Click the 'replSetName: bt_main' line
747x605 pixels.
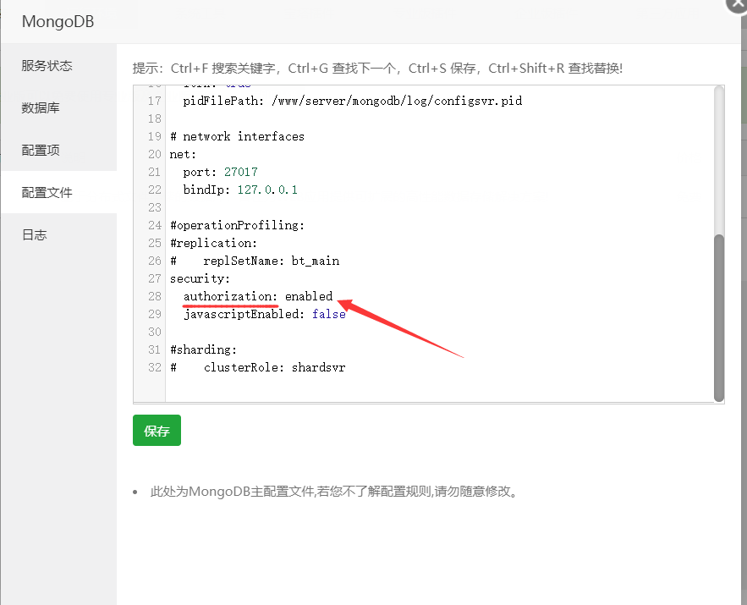click(x=255, y=261)
